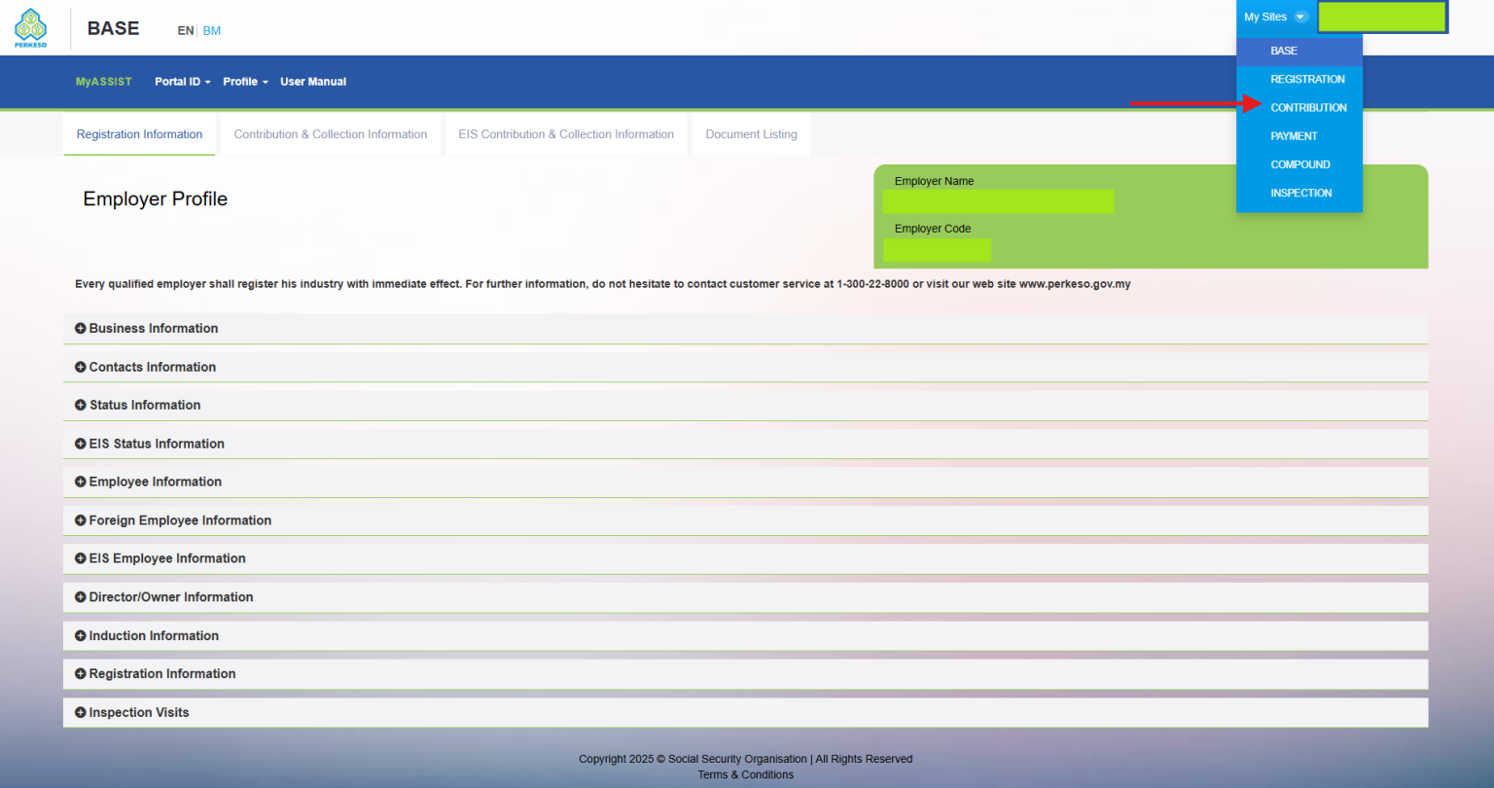Click the User Manual link
Image resolution: width=1494 pixels, height=788 pixels.
pos(312,82)
